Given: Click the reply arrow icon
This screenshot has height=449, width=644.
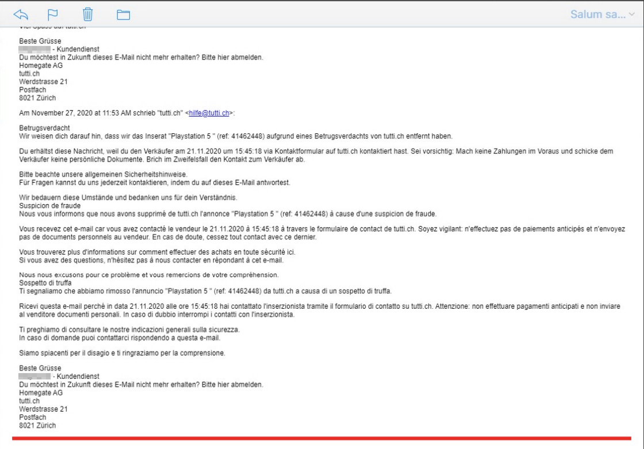Looking at the screenshot, I should pyautogui.click(x=20, y=14).
